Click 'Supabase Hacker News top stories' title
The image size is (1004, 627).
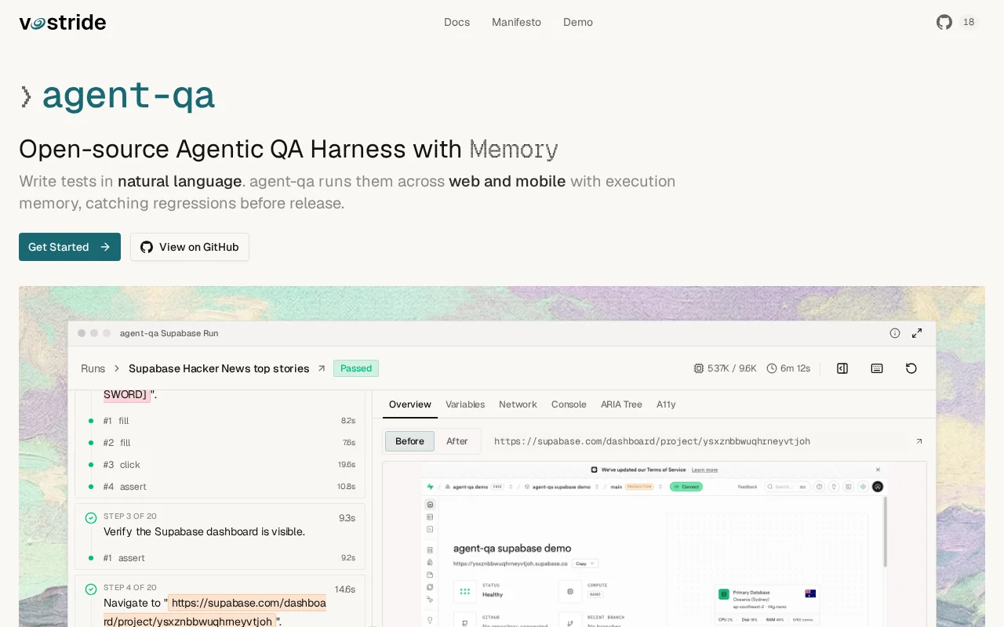pyautogui.click(x=219, y=368)
